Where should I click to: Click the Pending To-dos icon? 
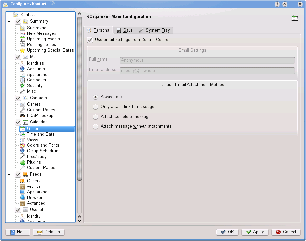click(x=22, y=45)
